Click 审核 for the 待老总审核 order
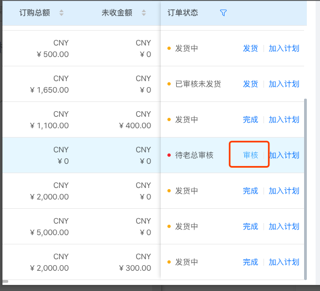Viewport: 320px width, 291px height. point(251,155)
